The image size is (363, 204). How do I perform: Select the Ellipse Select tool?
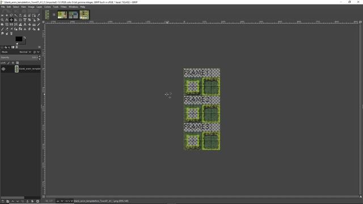click(x=7, y=15)
